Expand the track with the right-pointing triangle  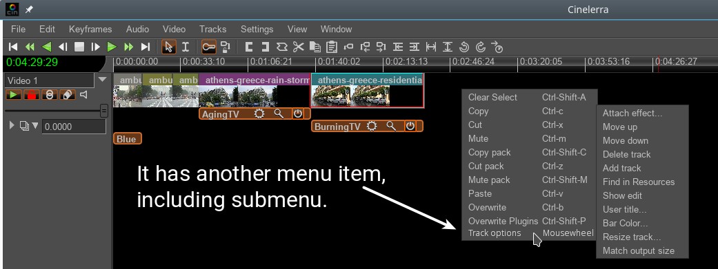[x=12, y=126]
